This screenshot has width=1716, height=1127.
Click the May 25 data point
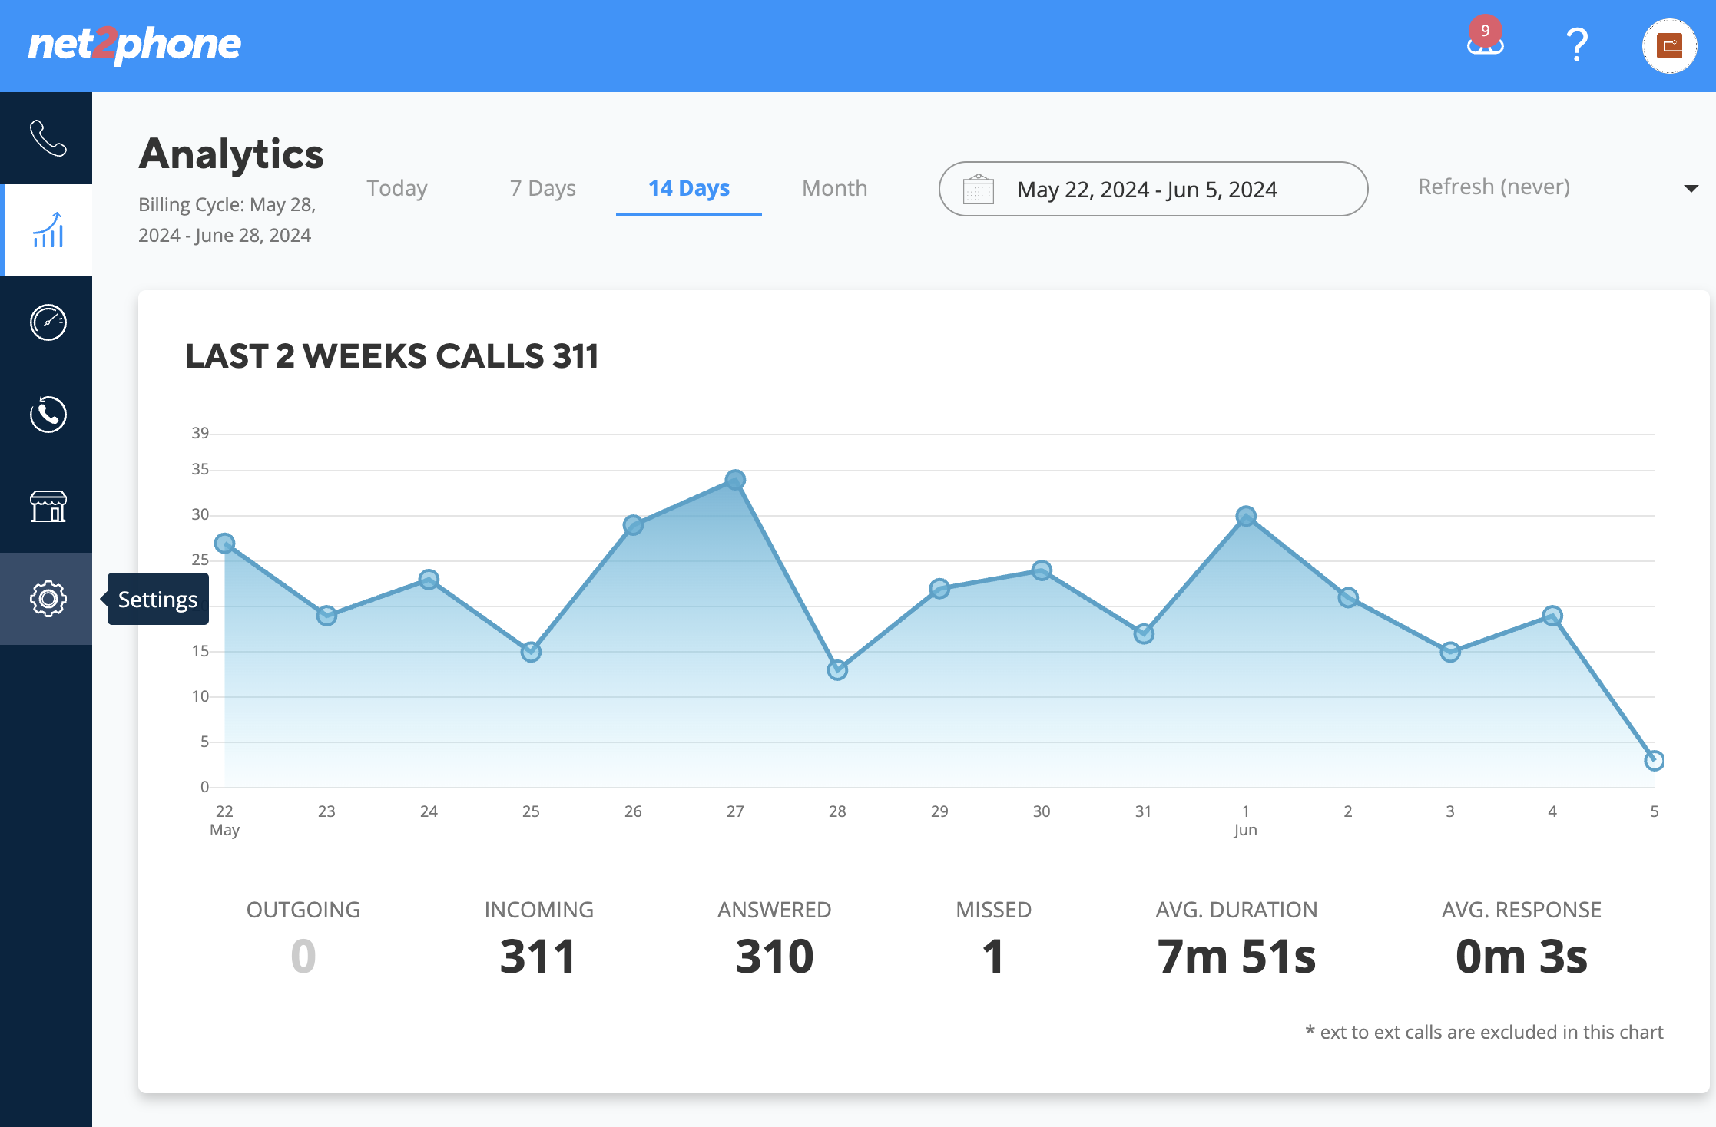531,652
